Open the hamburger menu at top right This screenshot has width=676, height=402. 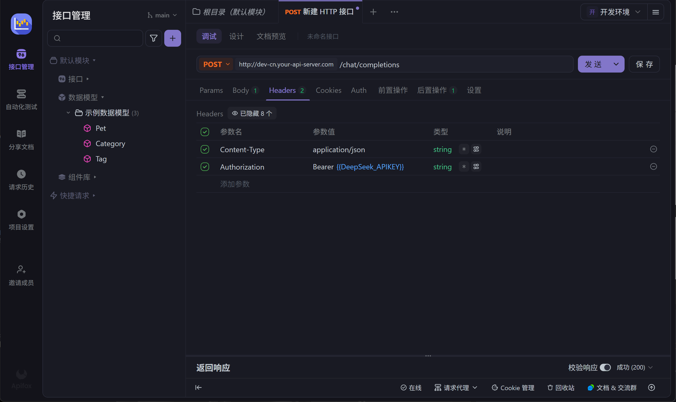point(655,12)
